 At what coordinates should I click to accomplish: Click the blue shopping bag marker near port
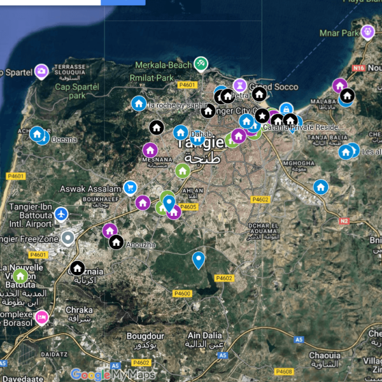[x=286, y=110]
